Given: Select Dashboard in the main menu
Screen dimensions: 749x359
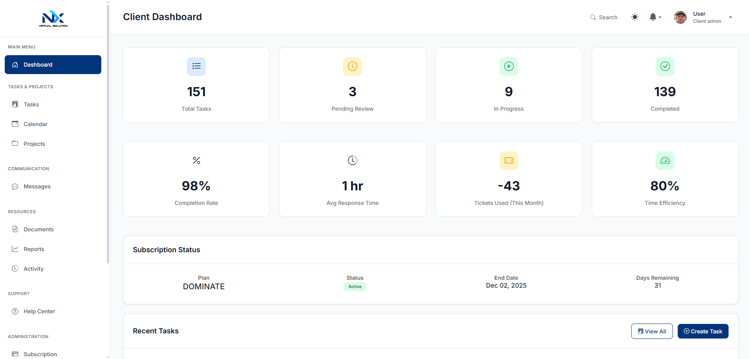Looking at the screenshot, I should (37, 64).
